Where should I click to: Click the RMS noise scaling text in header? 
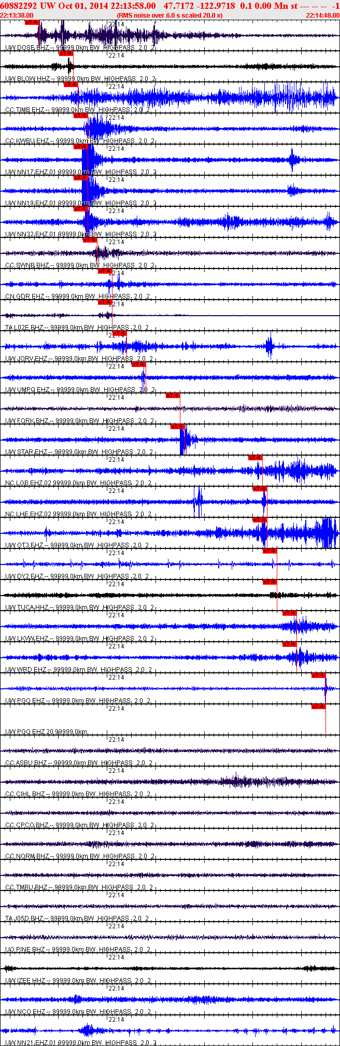click(170, 16)
